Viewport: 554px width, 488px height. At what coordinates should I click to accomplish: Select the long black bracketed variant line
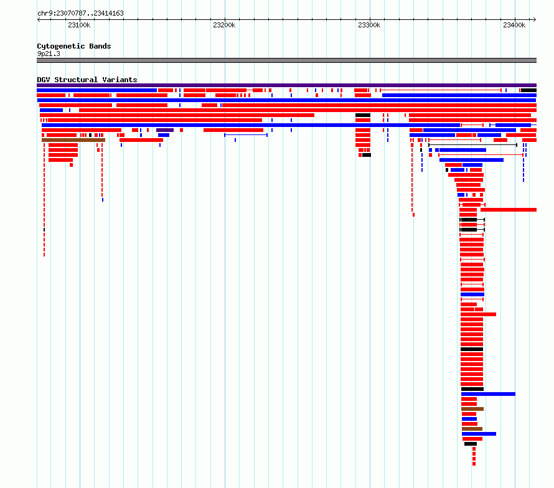pyautogui.click(x=472, y=145)
